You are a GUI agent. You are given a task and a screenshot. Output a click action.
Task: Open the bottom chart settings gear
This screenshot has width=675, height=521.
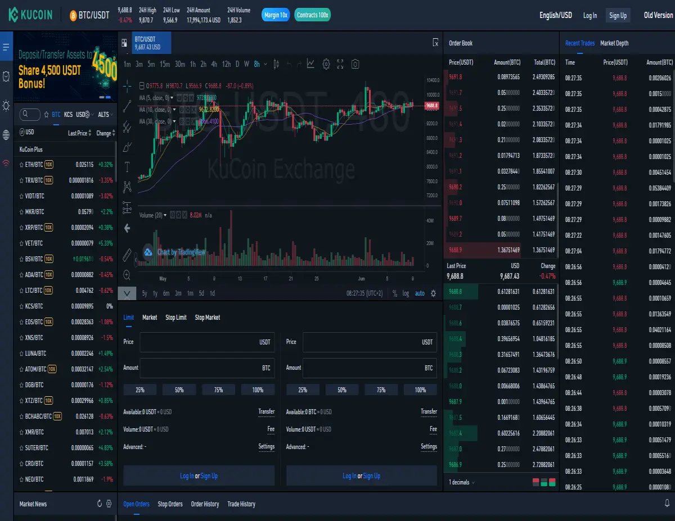point(433,293)
